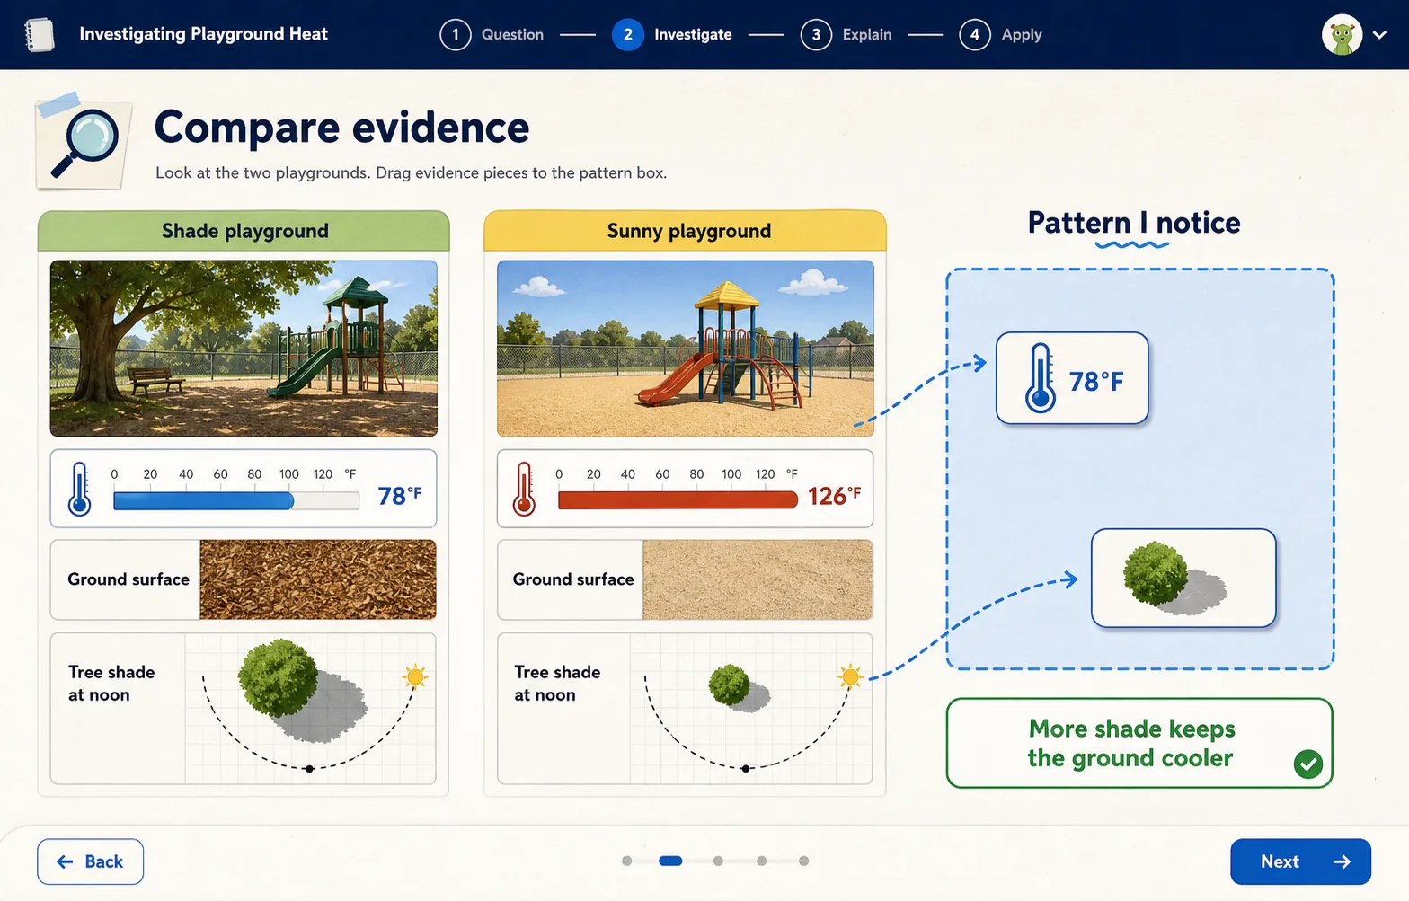Open step 4 Apply
The width and height of the screenshot is (1409, 901).
[1000, 34]
